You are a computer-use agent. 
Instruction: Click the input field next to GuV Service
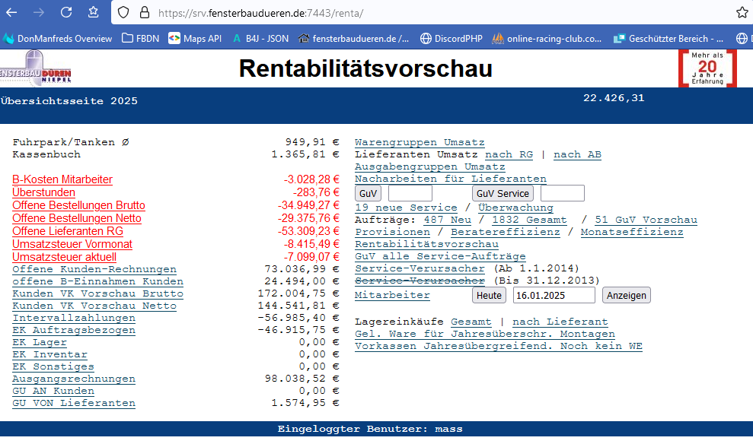click(x=562, y=194)
